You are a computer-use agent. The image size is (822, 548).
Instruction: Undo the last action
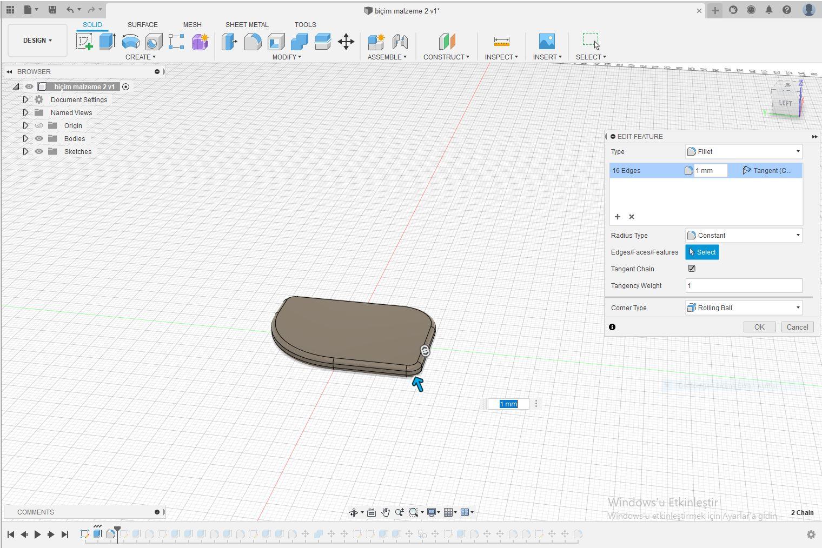coord(70,10)
